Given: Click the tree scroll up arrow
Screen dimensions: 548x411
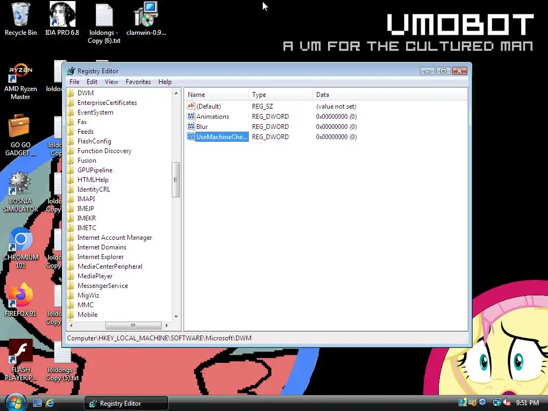Looking at the screenshot, I should tap(176, 93).
